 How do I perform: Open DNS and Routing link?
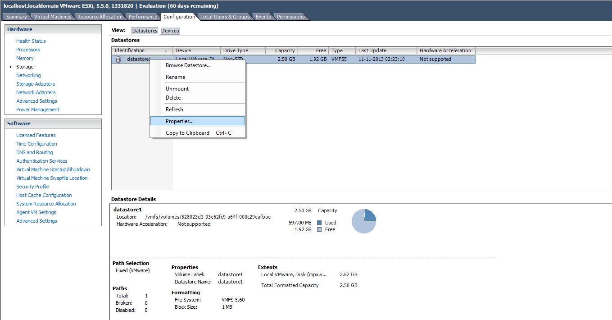click(35, 152)
